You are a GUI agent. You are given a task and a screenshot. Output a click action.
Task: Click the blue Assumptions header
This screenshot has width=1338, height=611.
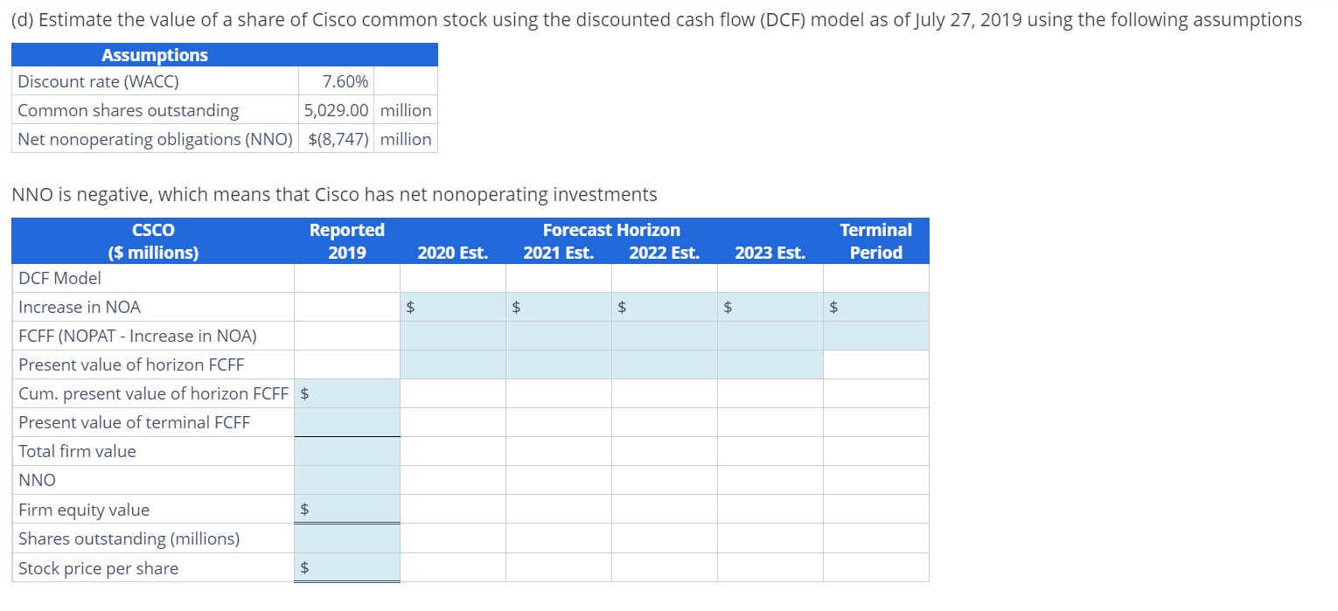(x=154, y=54)
